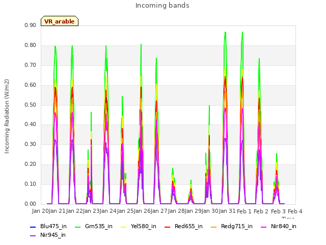The width and height of the screenshot is (326, 245).
Task: Click the 0.60 y-axis tick label
Action: [31, 85]
